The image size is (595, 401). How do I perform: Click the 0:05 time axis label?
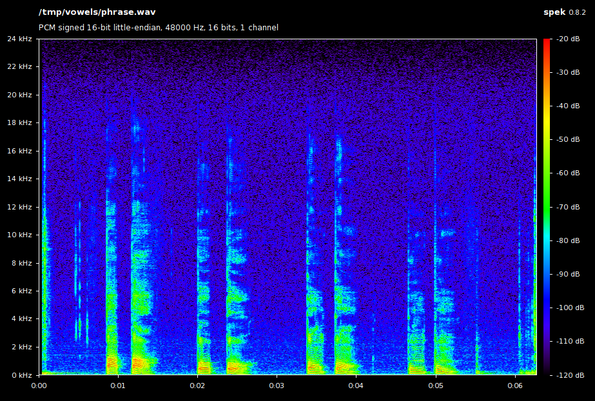tap(436, 386)
